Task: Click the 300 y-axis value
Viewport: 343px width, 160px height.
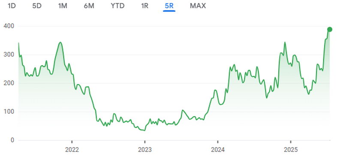Action: pyautogui.click(x=9, y=54)
